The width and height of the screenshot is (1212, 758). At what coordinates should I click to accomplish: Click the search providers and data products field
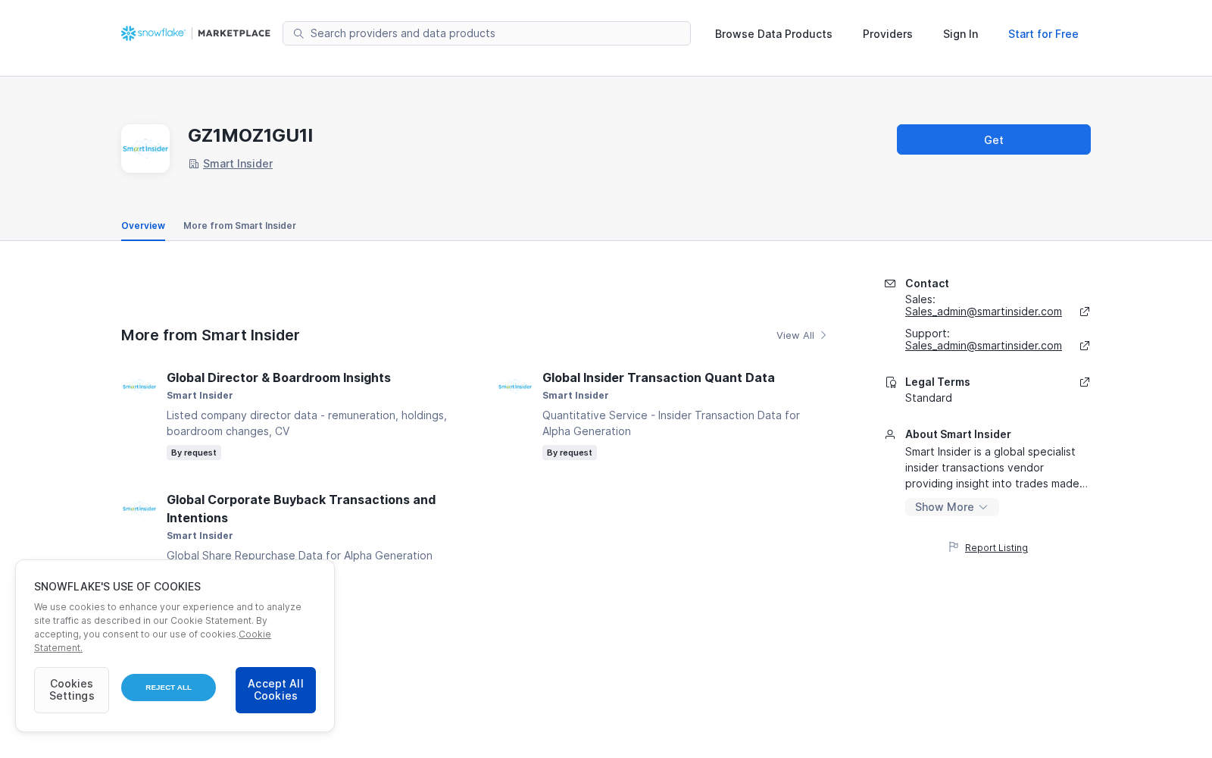486,33
